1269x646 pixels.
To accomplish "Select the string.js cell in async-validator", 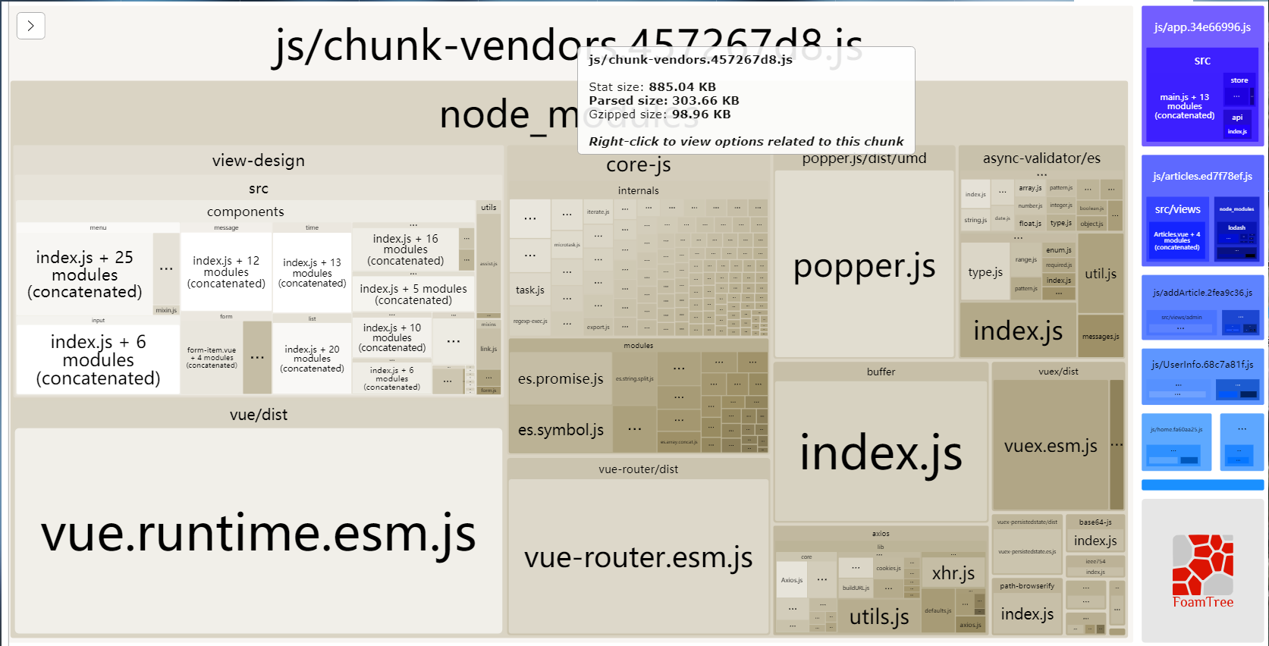I will pos(975,220).
